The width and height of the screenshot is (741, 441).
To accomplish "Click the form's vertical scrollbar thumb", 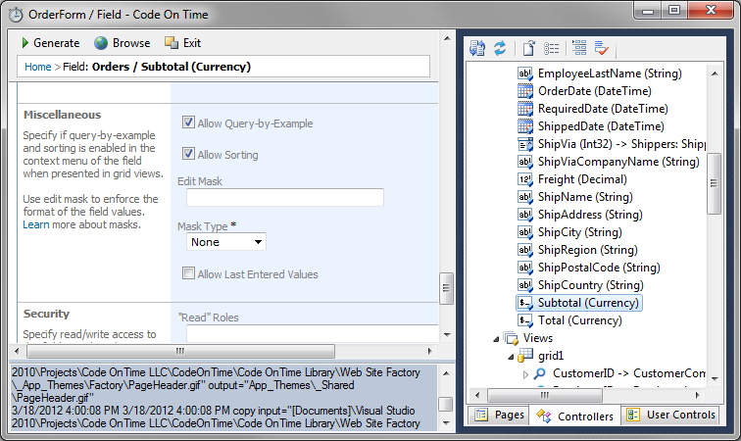I will click(x=446, y=288).
